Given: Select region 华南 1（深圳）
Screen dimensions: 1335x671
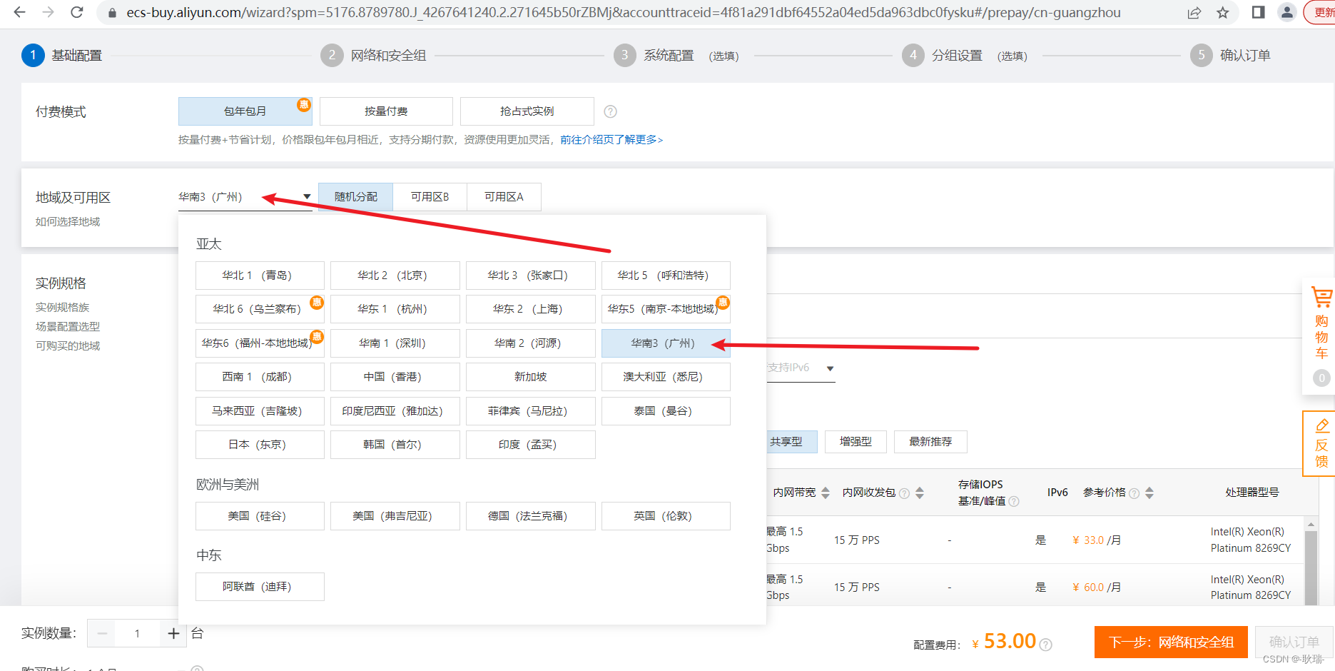Looking at the screenshot, I should [395, 343].
